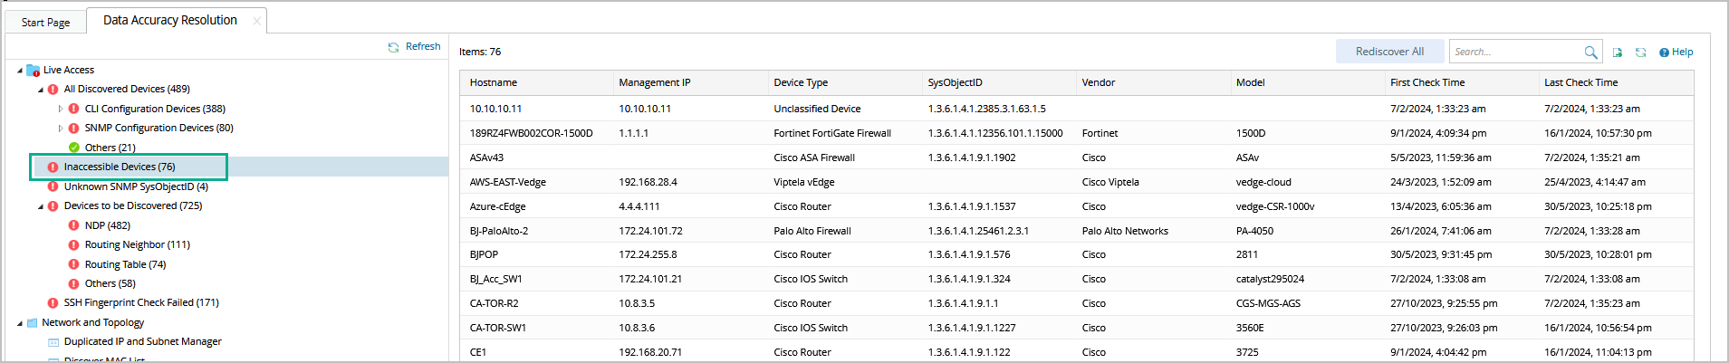This screenshot has height=363, width=1729.
Task: Click the Live Access folder icon
Action: click(33, 71)
